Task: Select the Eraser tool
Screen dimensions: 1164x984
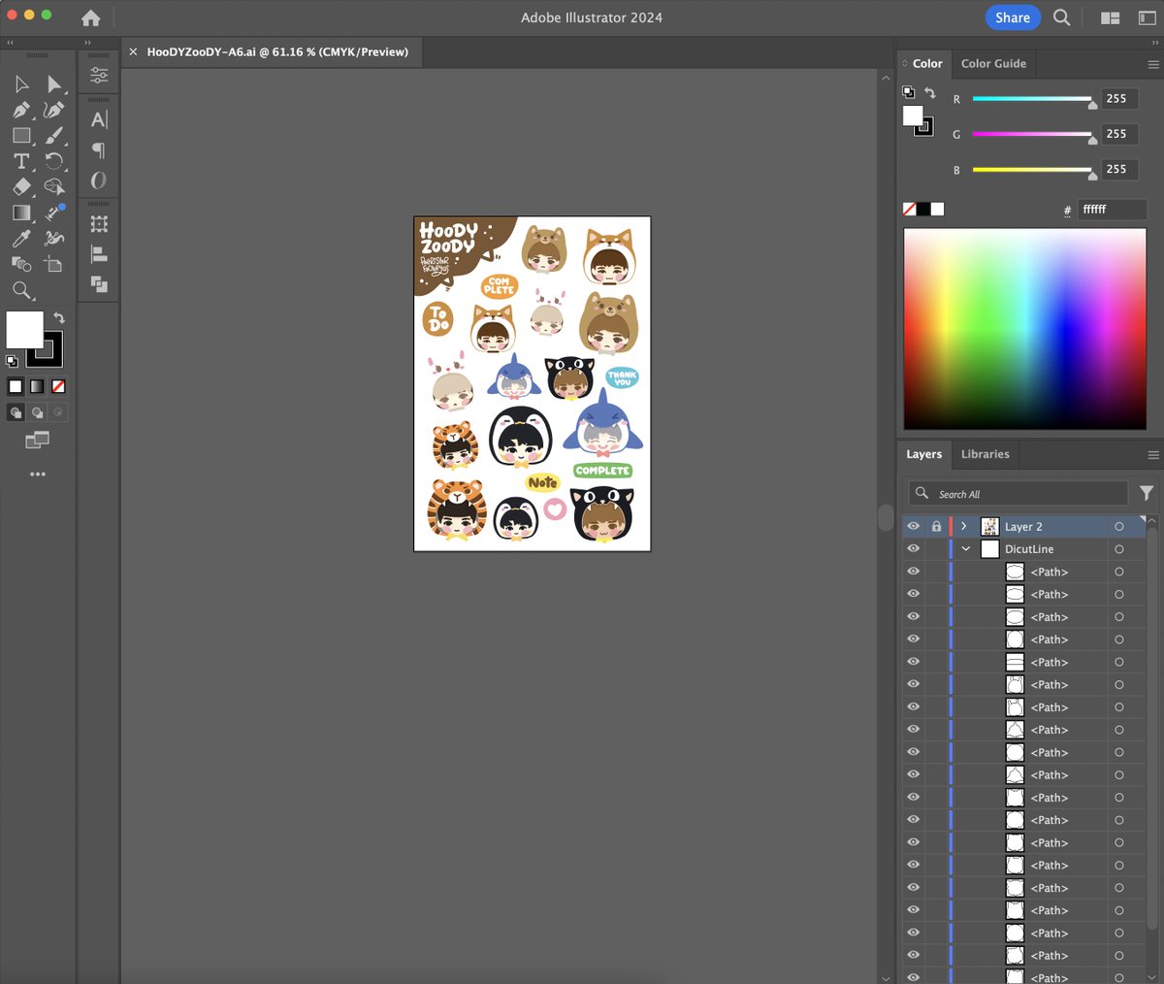Action: (x=21, y=186)
